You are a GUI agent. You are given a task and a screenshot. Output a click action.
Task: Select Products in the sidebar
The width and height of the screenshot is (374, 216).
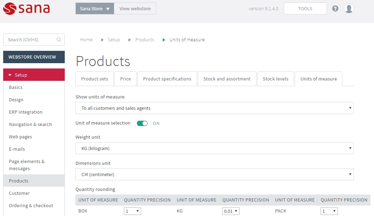click(34, 181)
